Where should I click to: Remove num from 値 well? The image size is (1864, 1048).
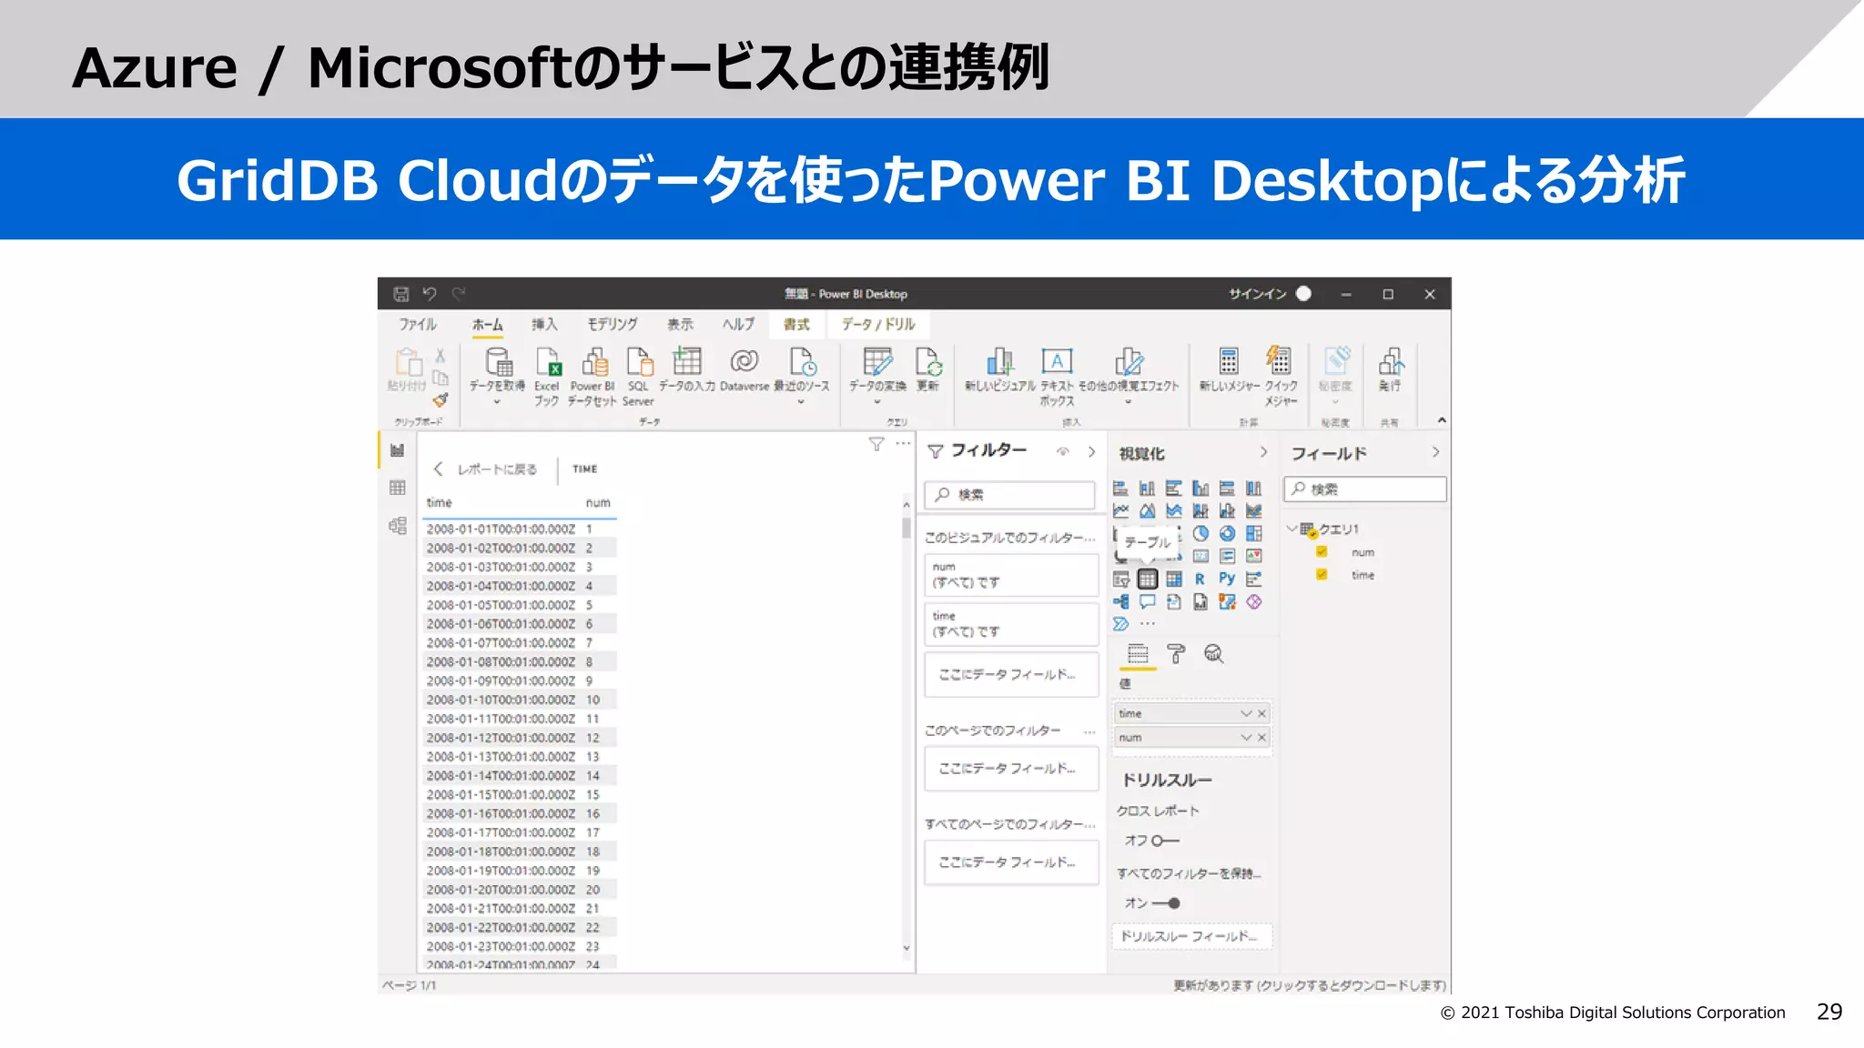1262,738
